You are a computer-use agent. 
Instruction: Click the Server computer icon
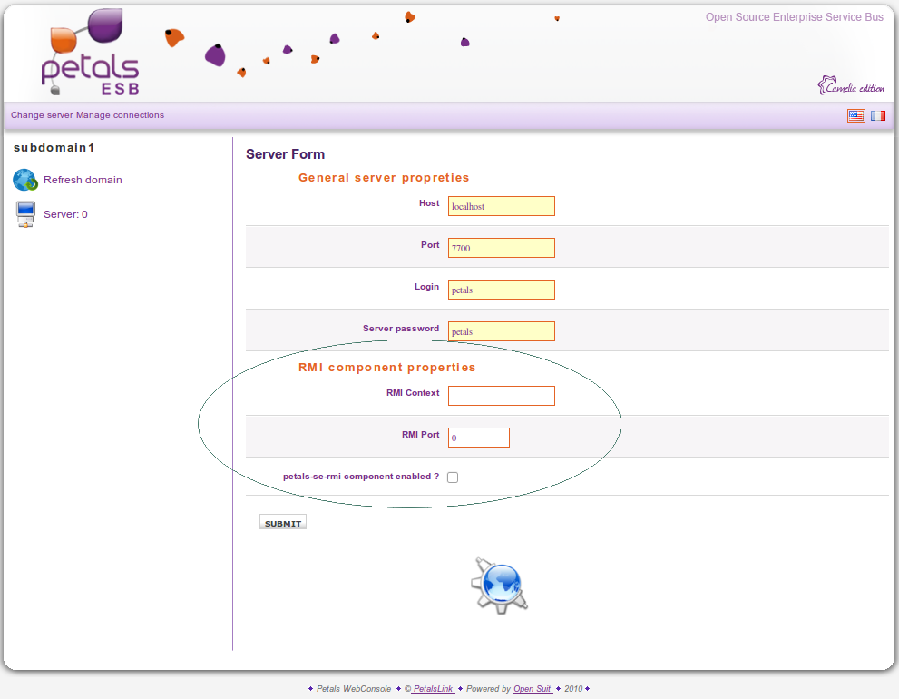[x=25, y=215]
